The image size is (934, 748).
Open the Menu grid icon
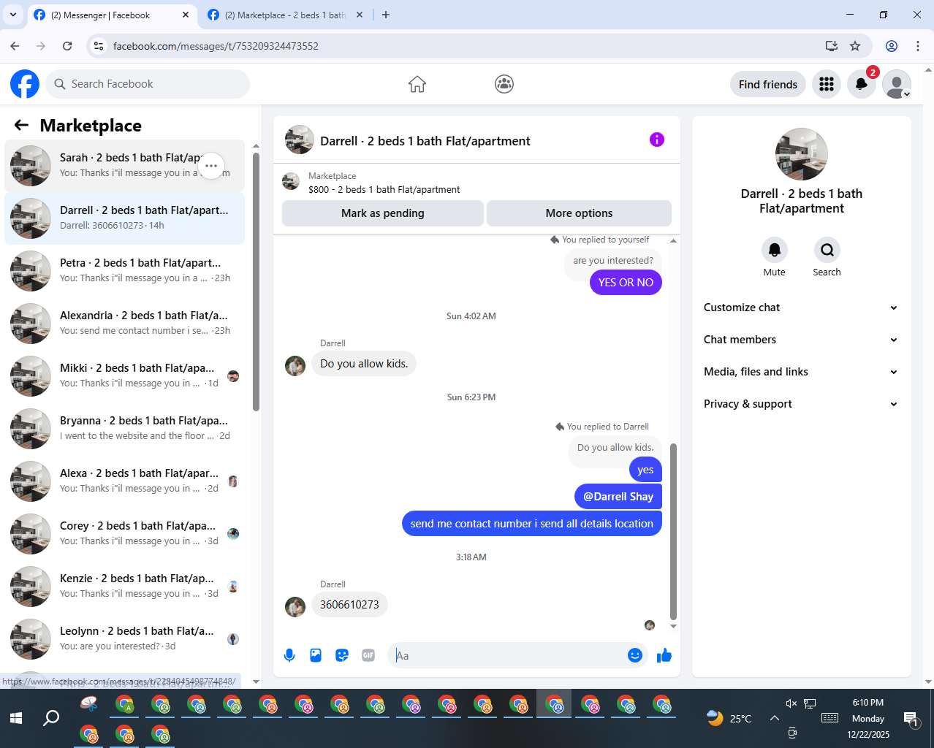[x=827, y=84]
